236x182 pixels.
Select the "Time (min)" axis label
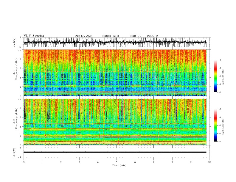tap(119, 165)
